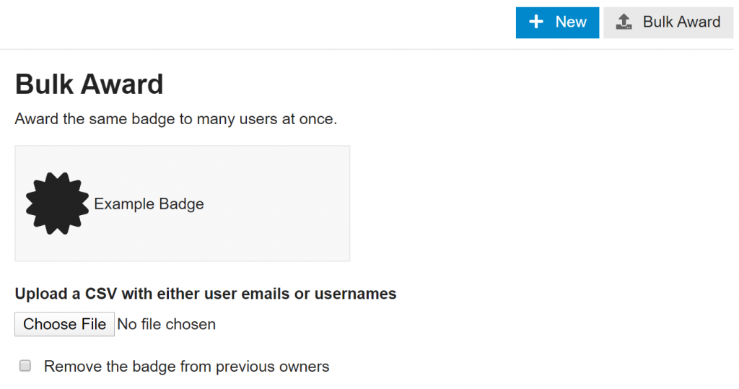
Task: Click the 'No file chosen' file status text
Action: point(166,324)
